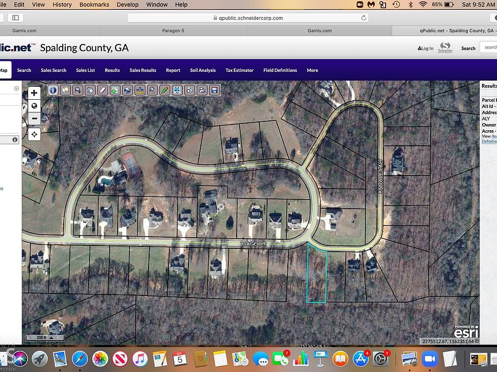Open the Tax Estimator page
The image size is (497, 372).
pos(240,70)
